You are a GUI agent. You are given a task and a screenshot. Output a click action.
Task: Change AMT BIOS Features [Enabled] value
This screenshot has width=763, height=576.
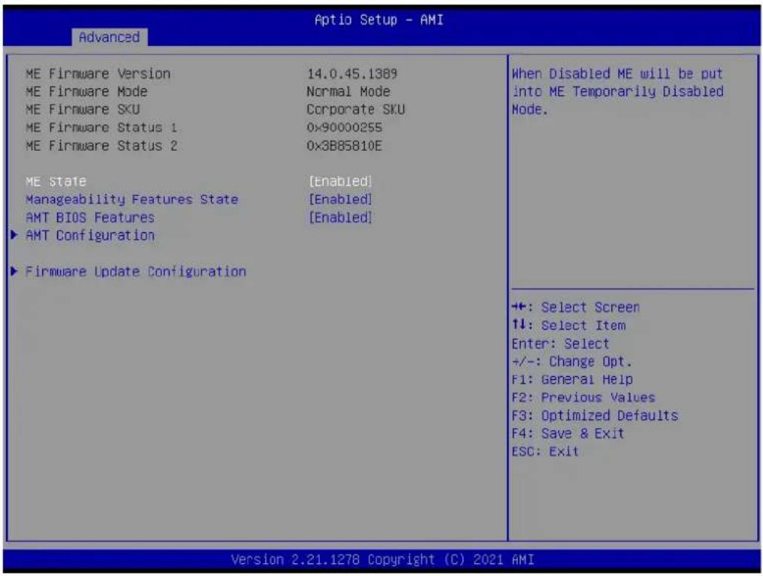tap(341, 217)
